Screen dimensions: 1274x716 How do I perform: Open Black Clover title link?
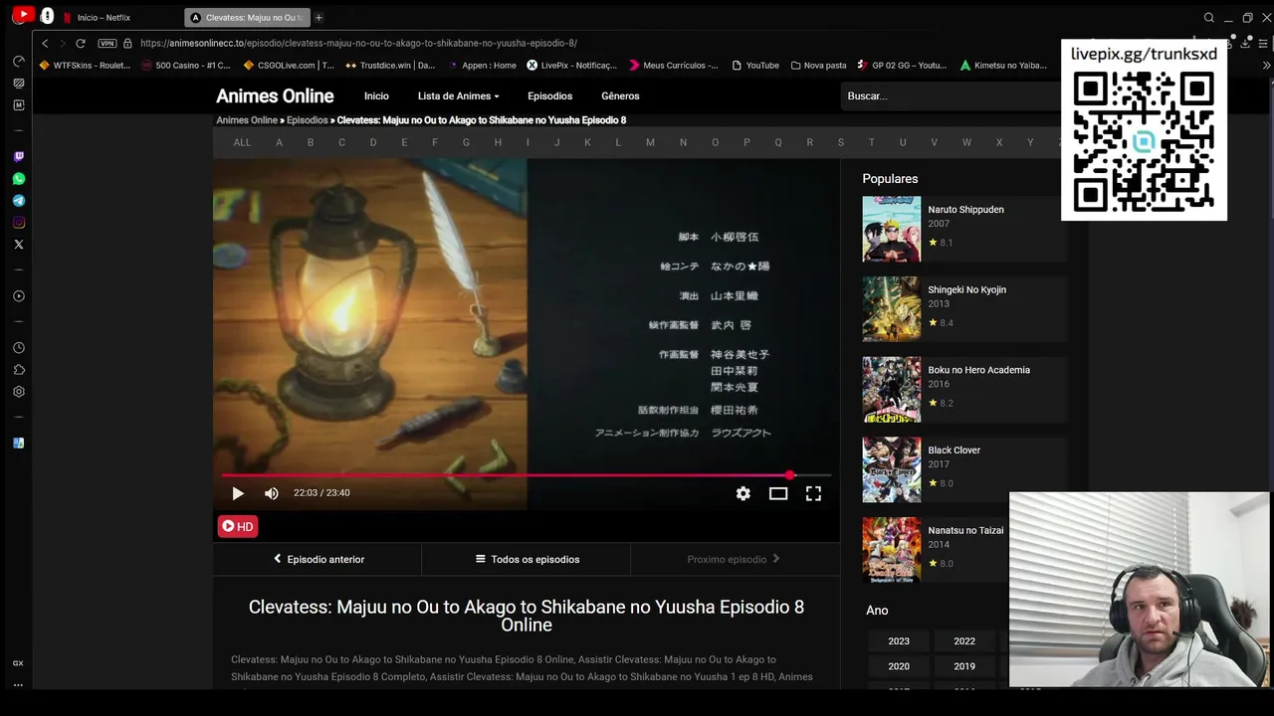coord(954,449)
